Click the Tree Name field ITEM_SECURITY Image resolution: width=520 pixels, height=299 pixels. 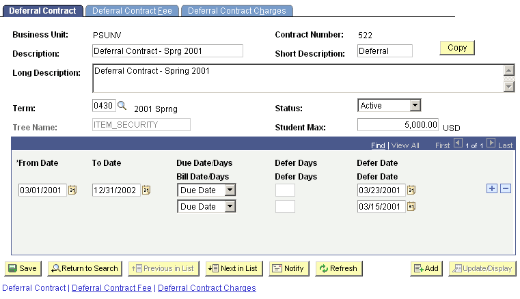click(x=141, y=125)
